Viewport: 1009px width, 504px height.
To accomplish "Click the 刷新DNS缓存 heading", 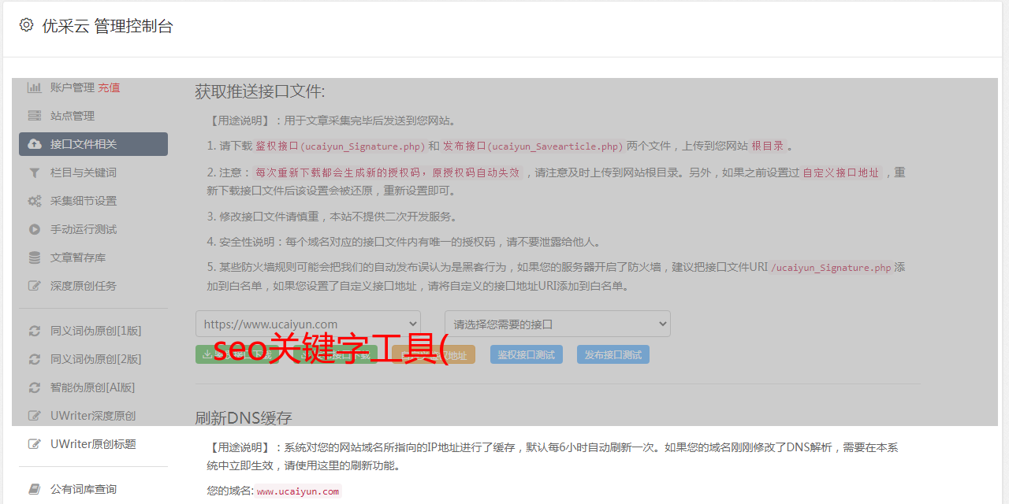I will pos(244,417).
